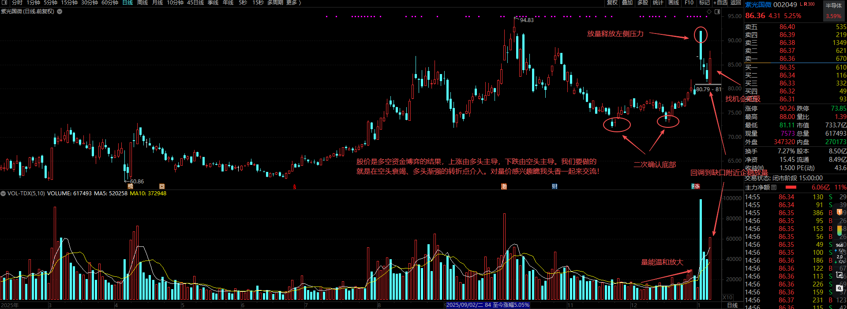Select the 45日线 period tab

(195, 3)
